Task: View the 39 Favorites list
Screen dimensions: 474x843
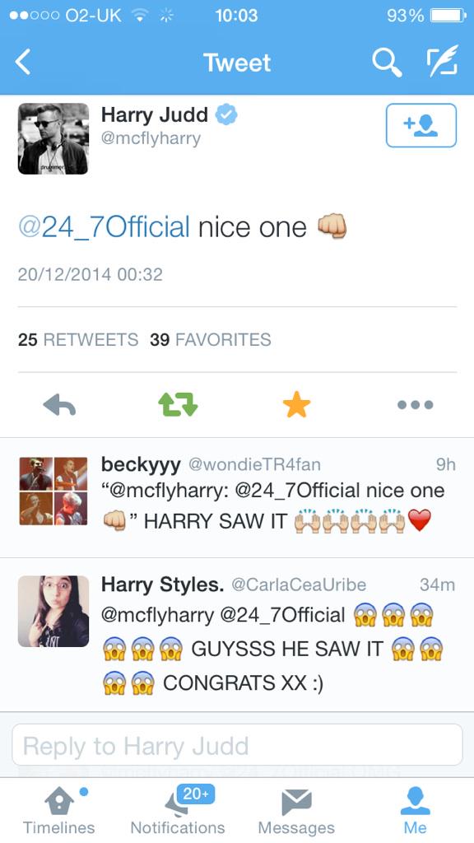Action: (210, 340)
